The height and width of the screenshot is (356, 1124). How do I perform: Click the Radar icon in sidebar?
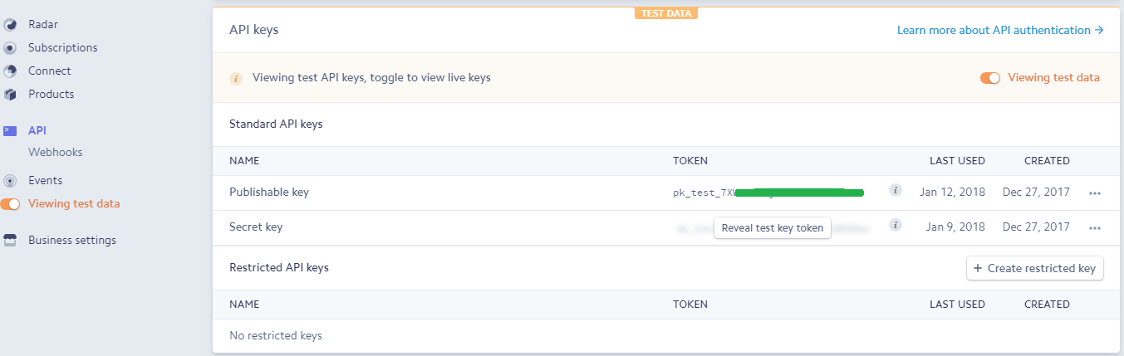(x=10, y=25)
